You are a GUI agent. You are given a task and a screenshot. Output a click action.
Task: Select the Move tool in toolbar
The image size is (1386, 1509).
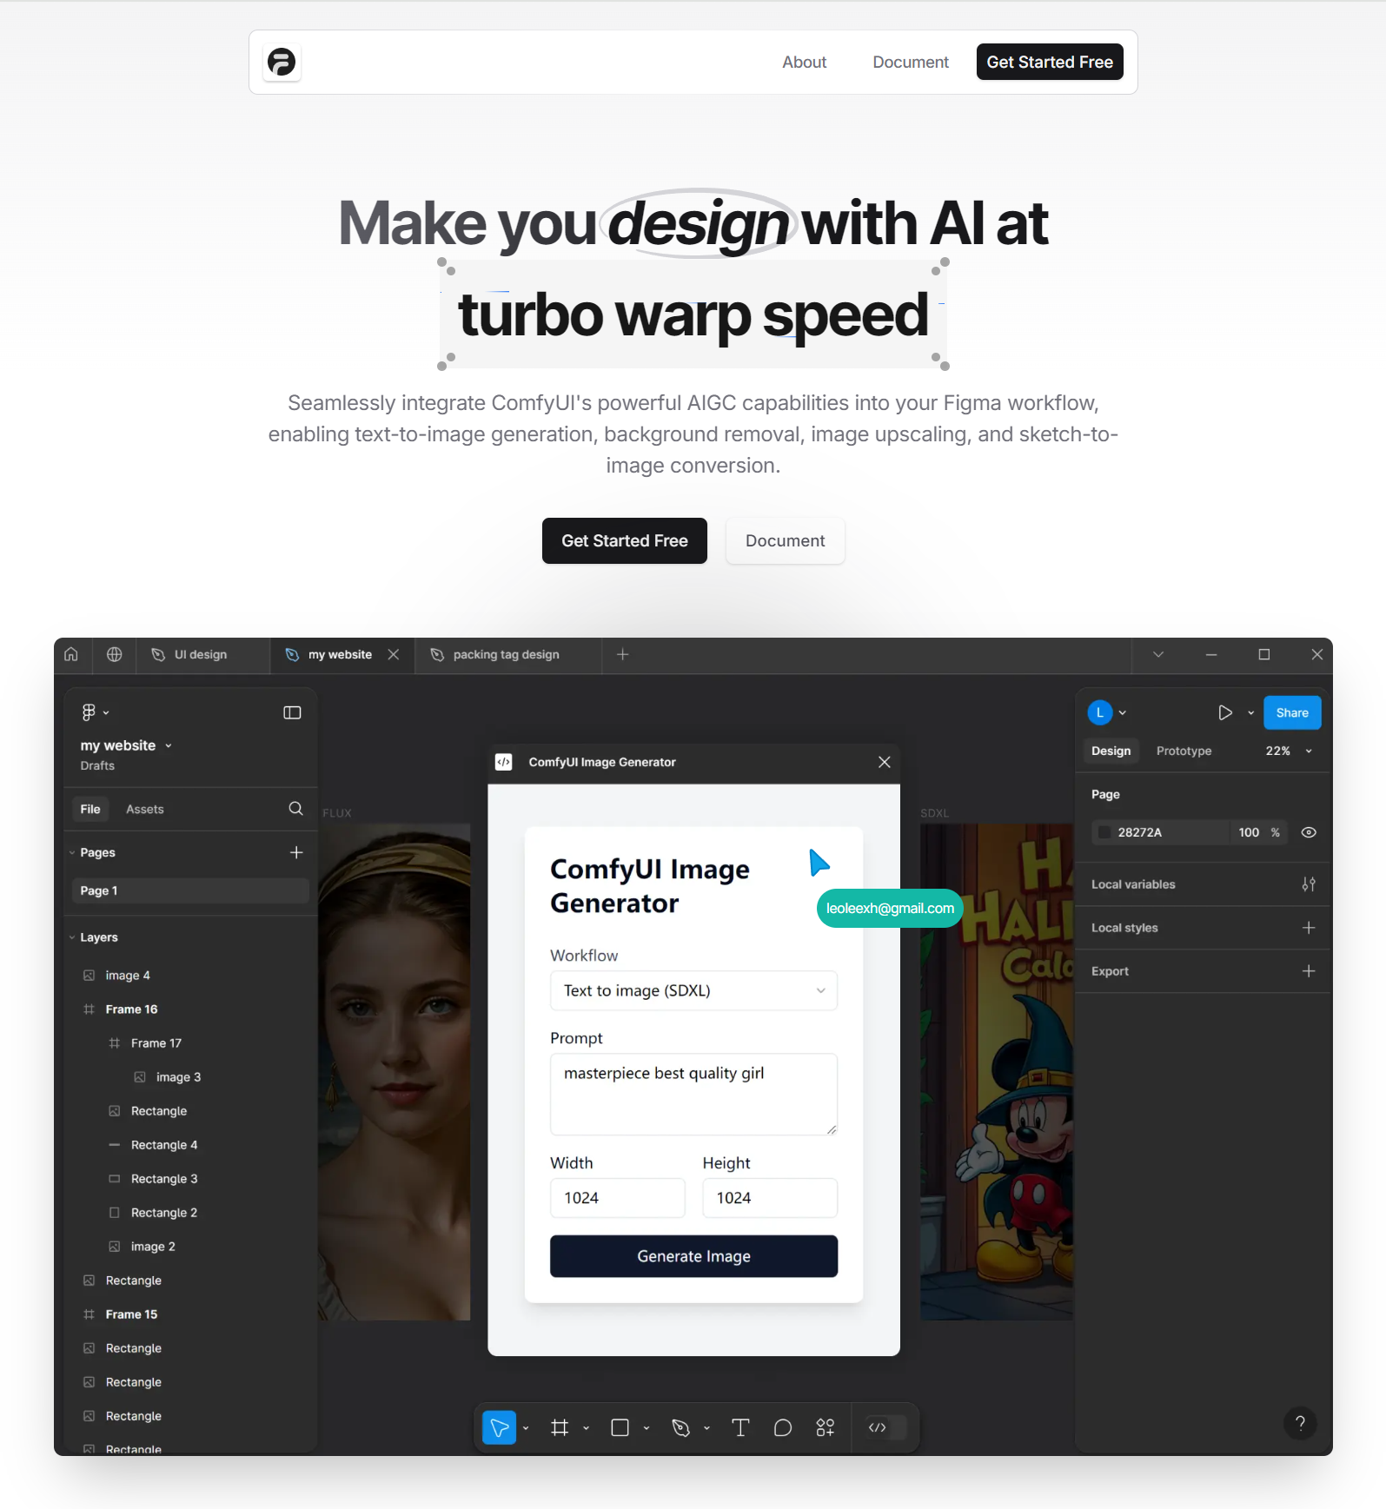499,1427
